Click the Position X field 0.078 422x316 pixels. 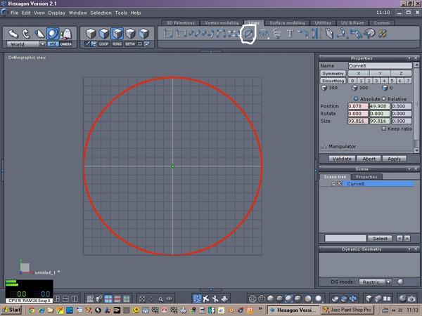tap(358, 106)
